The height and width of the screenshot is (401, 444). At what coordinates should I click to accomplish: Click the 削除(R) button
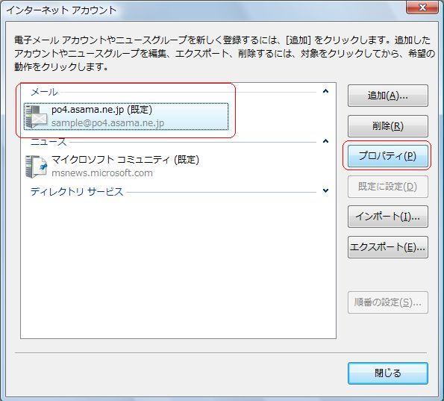click(387, 126)
